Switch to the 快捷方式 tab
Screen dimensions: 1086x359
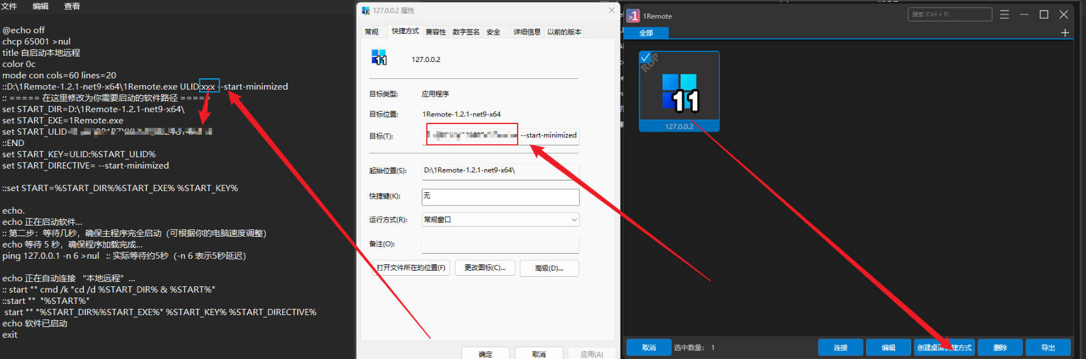[405, 31]
